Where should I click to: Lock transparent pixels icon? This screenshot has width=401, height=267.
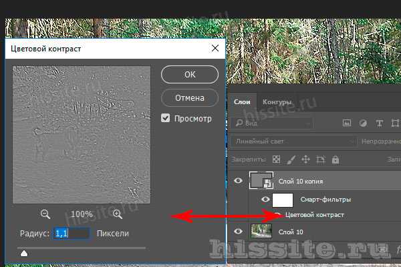click(276, 160)
